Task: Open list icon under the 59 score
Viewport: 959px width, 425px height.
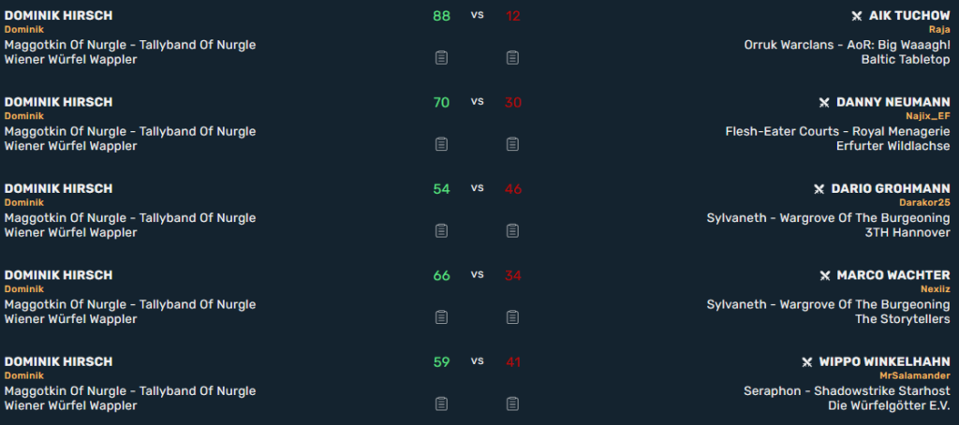Action: click(441, 403)
